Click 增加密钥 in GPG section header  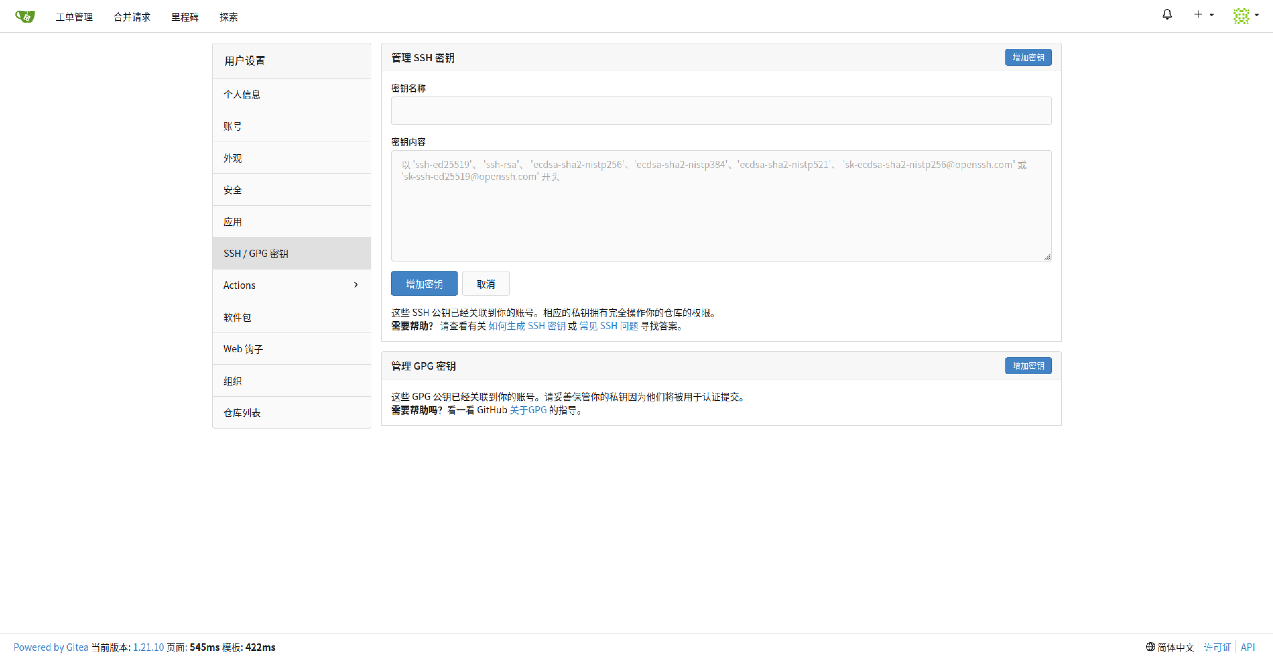pos(1028,366)
